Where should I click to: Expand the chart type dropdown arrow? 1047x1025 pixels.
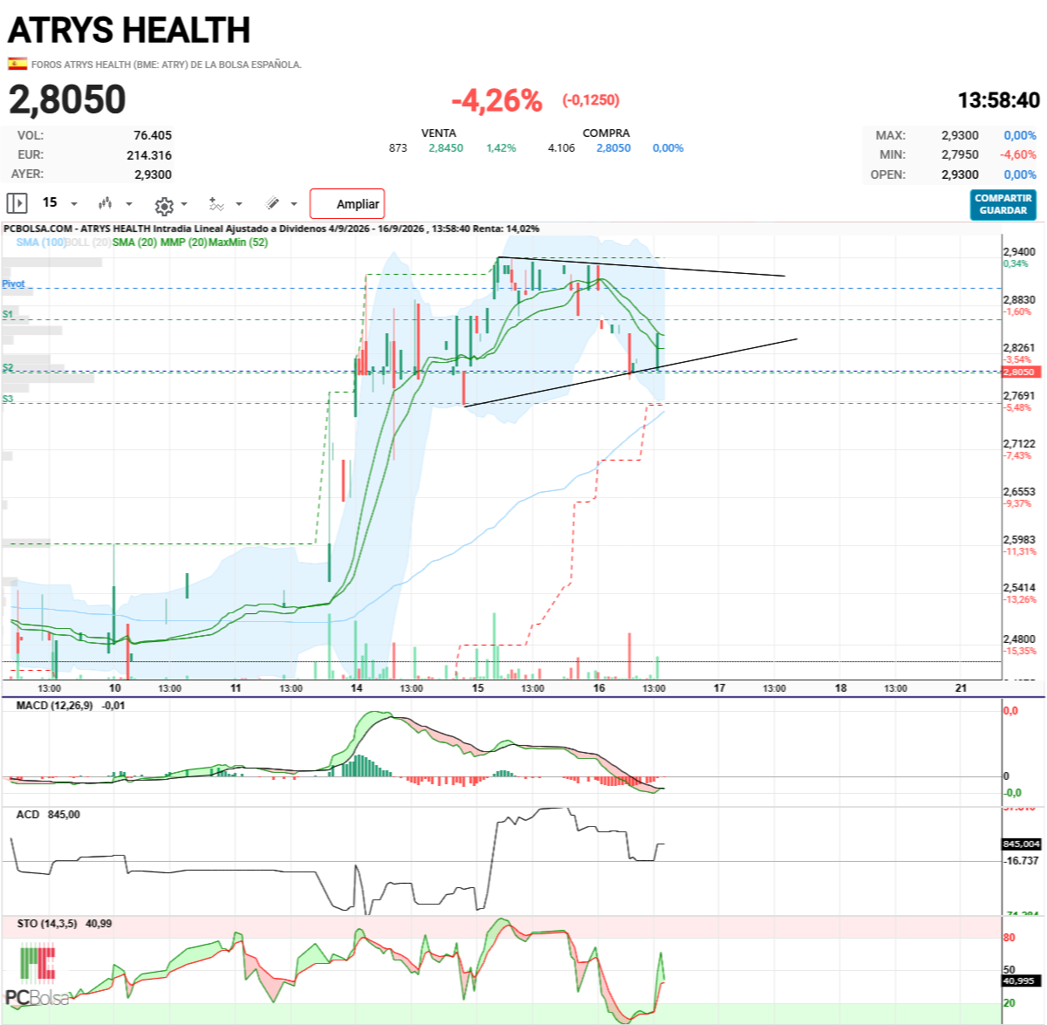tap(129, 204)
